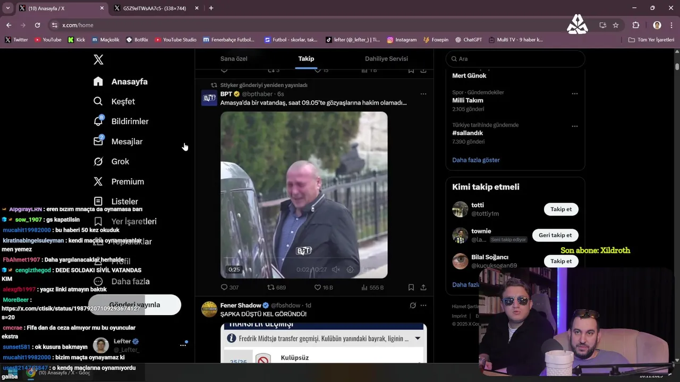Focus the Ara search field
The width and height of the screenshot is (680, 382).
515,59
